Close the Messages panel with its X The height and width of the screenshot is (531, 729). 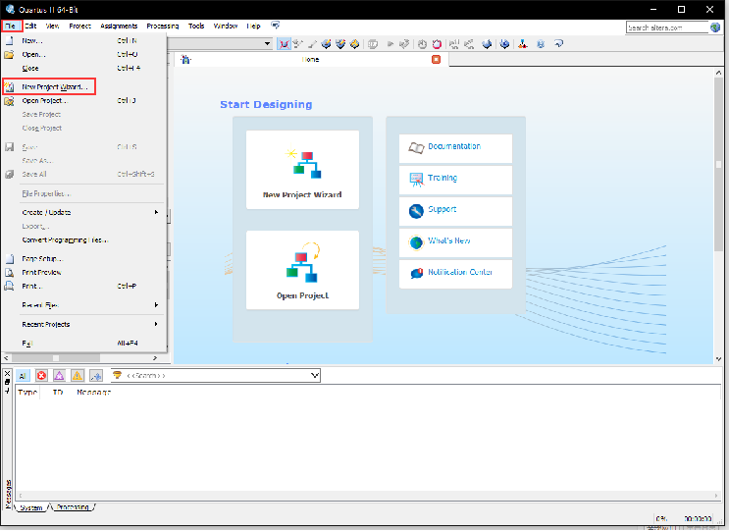7,373
